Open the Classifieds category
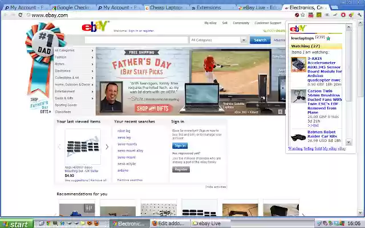Image resolution: width=365 pixels, height=228 pixels. (x=63, y=112)
